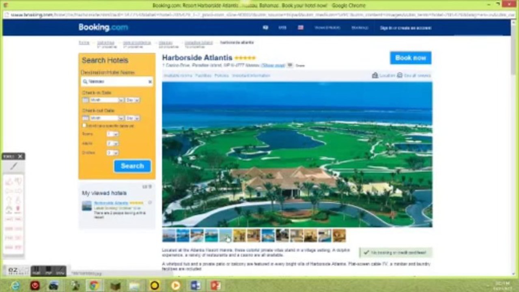Screen dimensions: 519x292
Task: Click the New Providence breadcrumb link
Action: tap(137, 42)
